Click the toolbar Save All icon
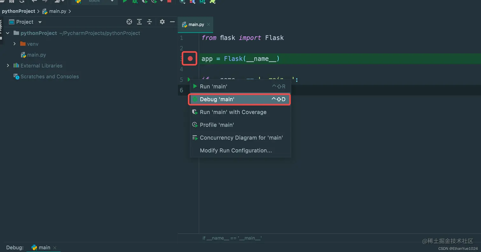 point(11,1)
